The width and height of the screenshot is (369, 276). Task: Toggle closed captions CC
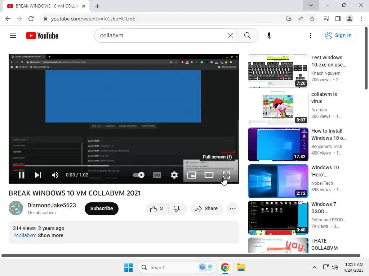click(157, 175)
